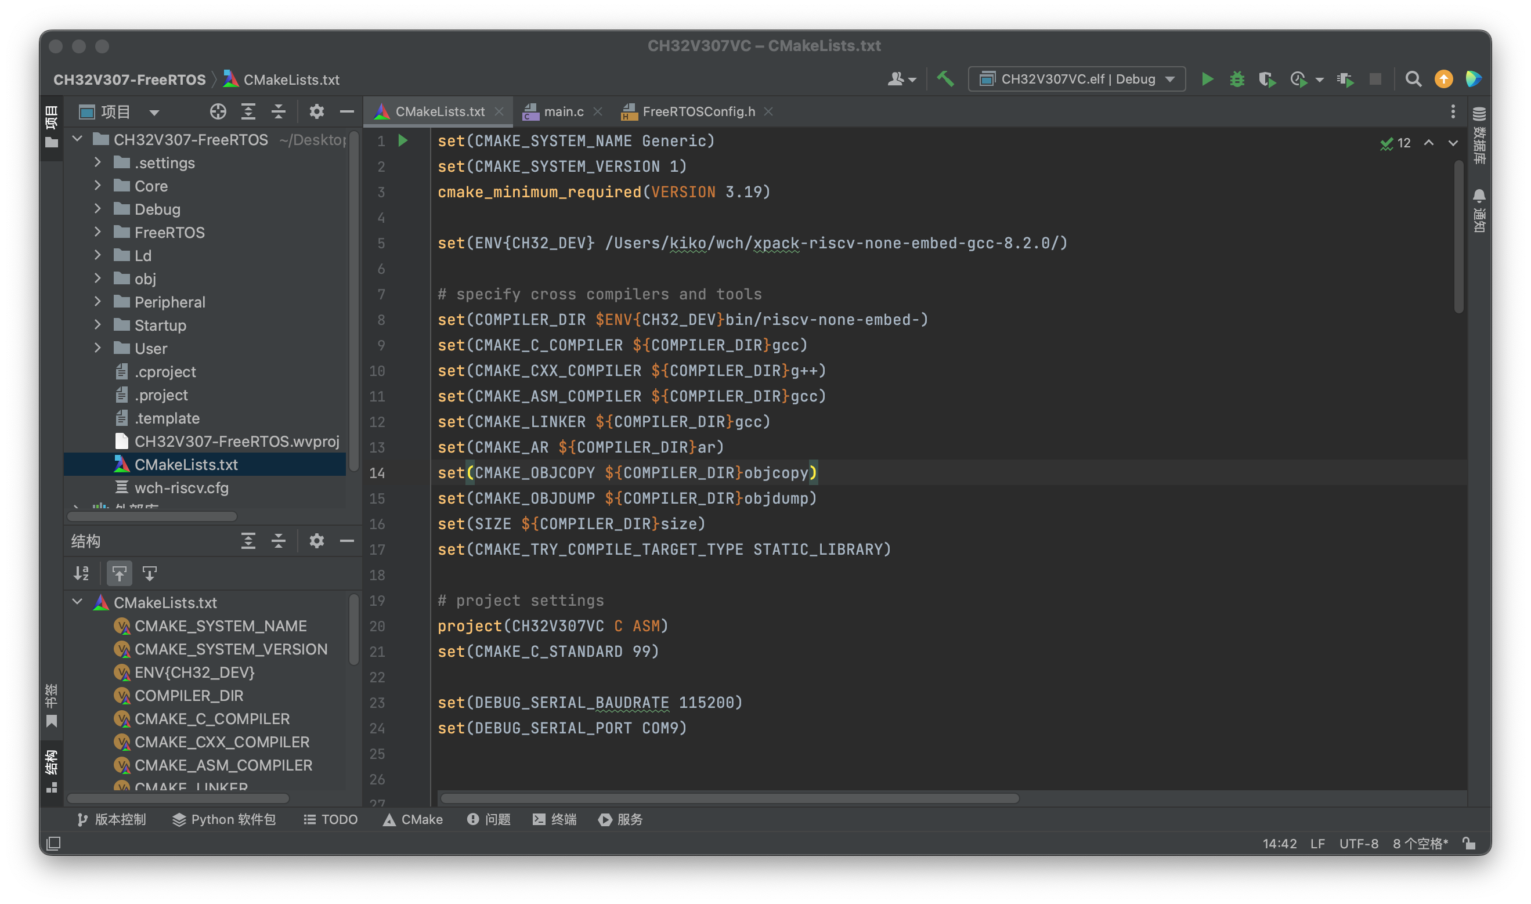
Task: Open the TODO tool window
Action: pos(330,820)
